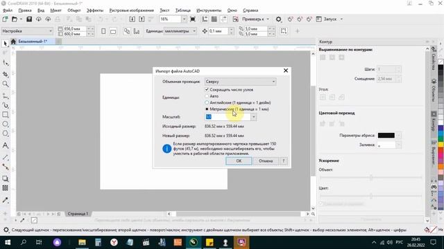The width and height of the screenshot is (444, 249).
Task: Add a new document tab with plus
Action: tap(58, 41)
